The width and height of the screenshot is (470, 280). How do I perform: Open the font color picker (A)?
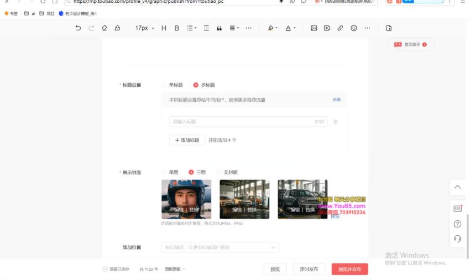pos(290,28)
